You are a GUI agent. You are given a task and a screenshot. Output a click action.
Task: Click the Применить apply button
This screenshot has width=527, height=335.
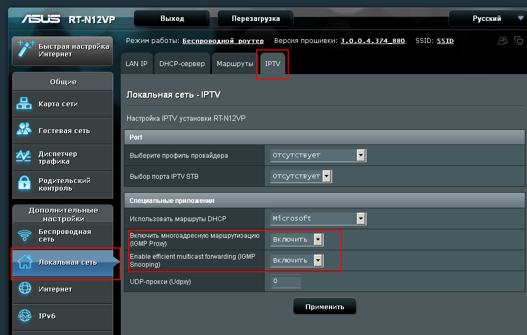[325, 307]
